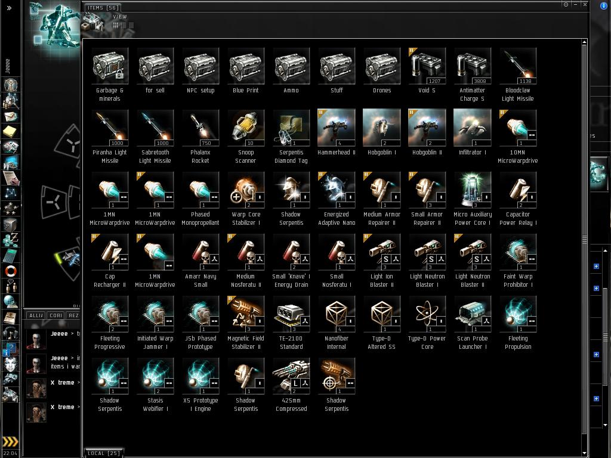This screenshot has height=458, width=611.
Task: Open the Market icon in the sidebar
Action: tap(11, 162)
